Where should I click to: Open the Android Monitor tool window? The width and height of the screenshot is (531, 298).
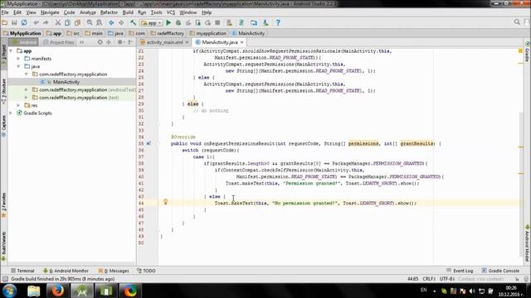point(66,271)
